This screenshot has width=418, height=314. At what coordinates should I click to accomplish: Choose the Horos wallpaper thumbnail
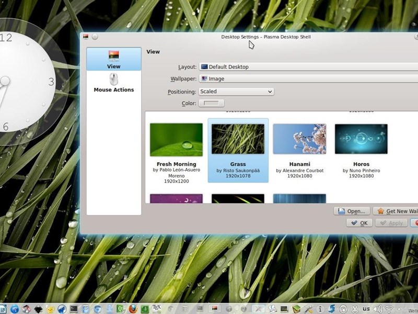361,139
